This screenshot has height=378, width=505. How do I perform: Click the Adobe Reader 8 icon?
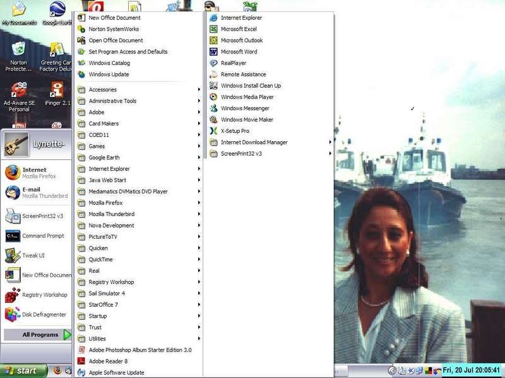click(x=81, y=362)
